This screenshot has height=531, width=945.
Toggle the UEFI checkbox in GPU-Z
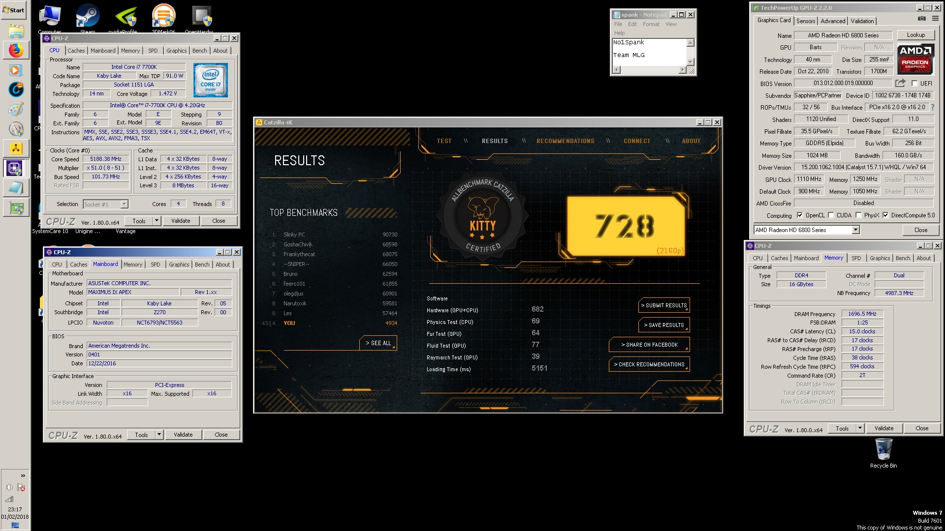pyautogui.click(x=914, y=84)
